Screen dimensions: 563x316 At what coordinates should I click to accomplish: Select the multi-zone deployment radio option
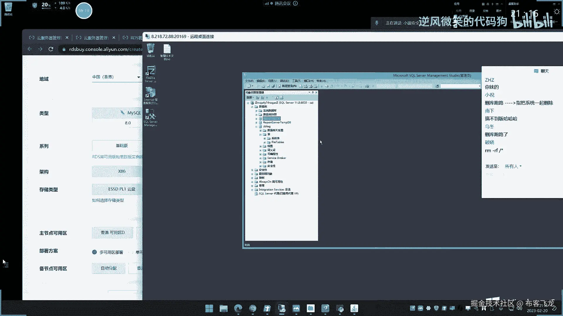pyautogui.click(x=94, y=252)
